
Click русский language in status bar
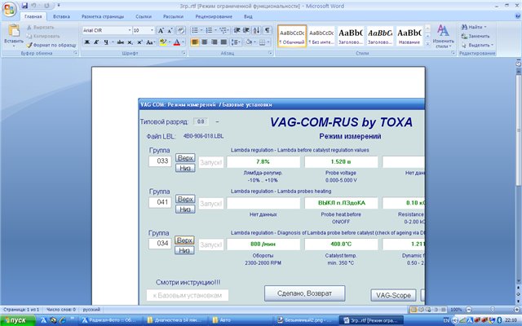(91, 310)
